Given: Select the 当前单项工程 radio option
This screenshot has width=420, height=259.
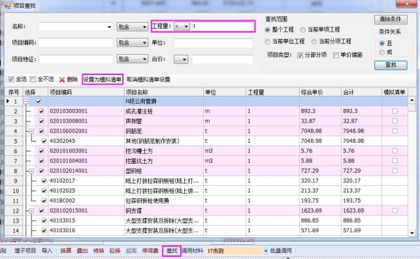Looking at the screenshot, I should tap(302, 30).
